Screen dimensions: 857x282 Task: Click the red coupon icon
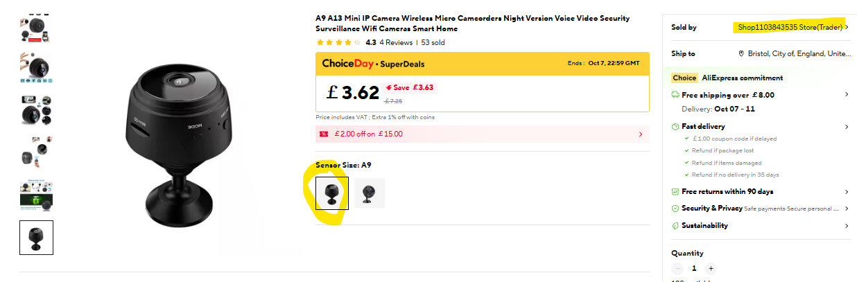(x=323, y=134)
